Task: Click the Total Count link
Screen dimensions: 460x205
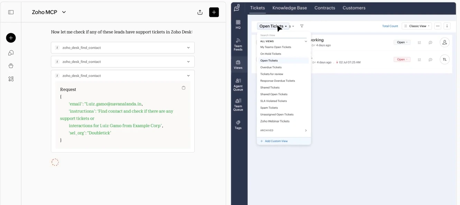Action: pos(390,26)
